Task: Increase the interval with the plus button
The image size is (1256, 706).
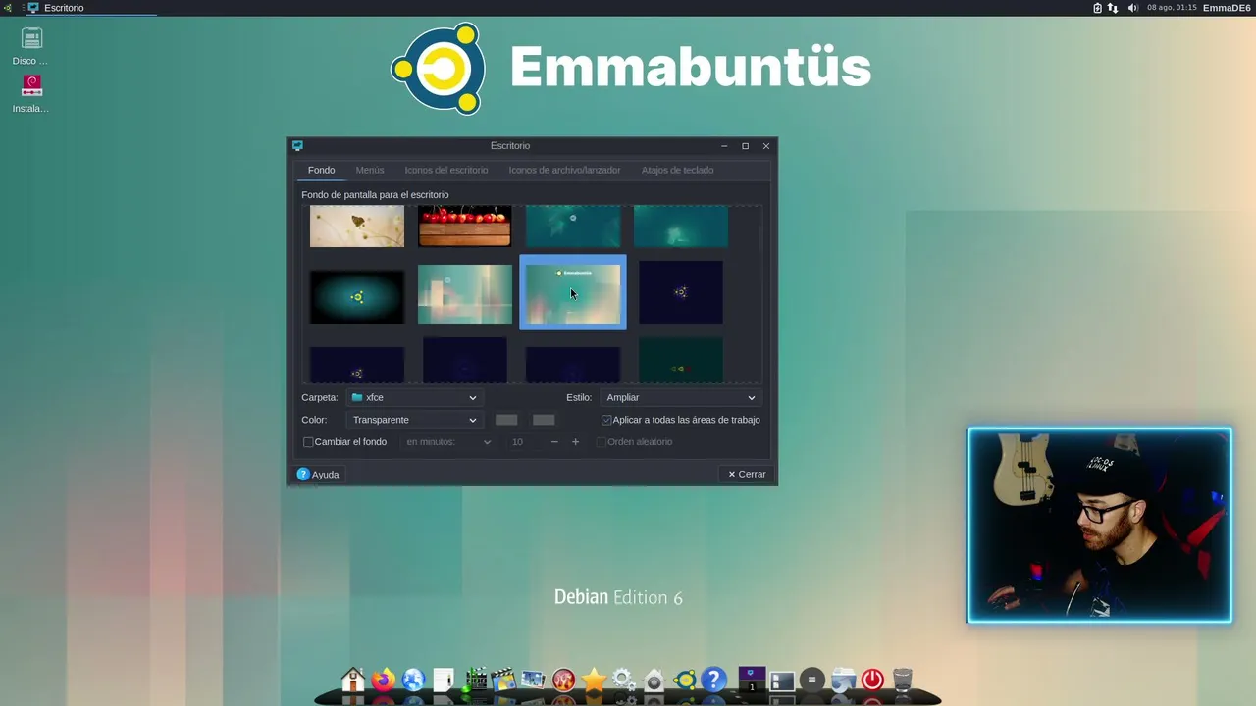Action: point(576,442)
